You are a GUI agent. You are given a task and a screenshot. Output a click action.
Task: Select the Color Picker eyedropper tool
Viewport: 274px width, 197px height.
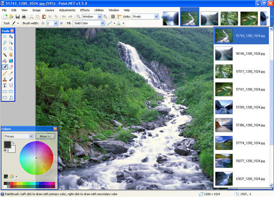coord(11,73)
